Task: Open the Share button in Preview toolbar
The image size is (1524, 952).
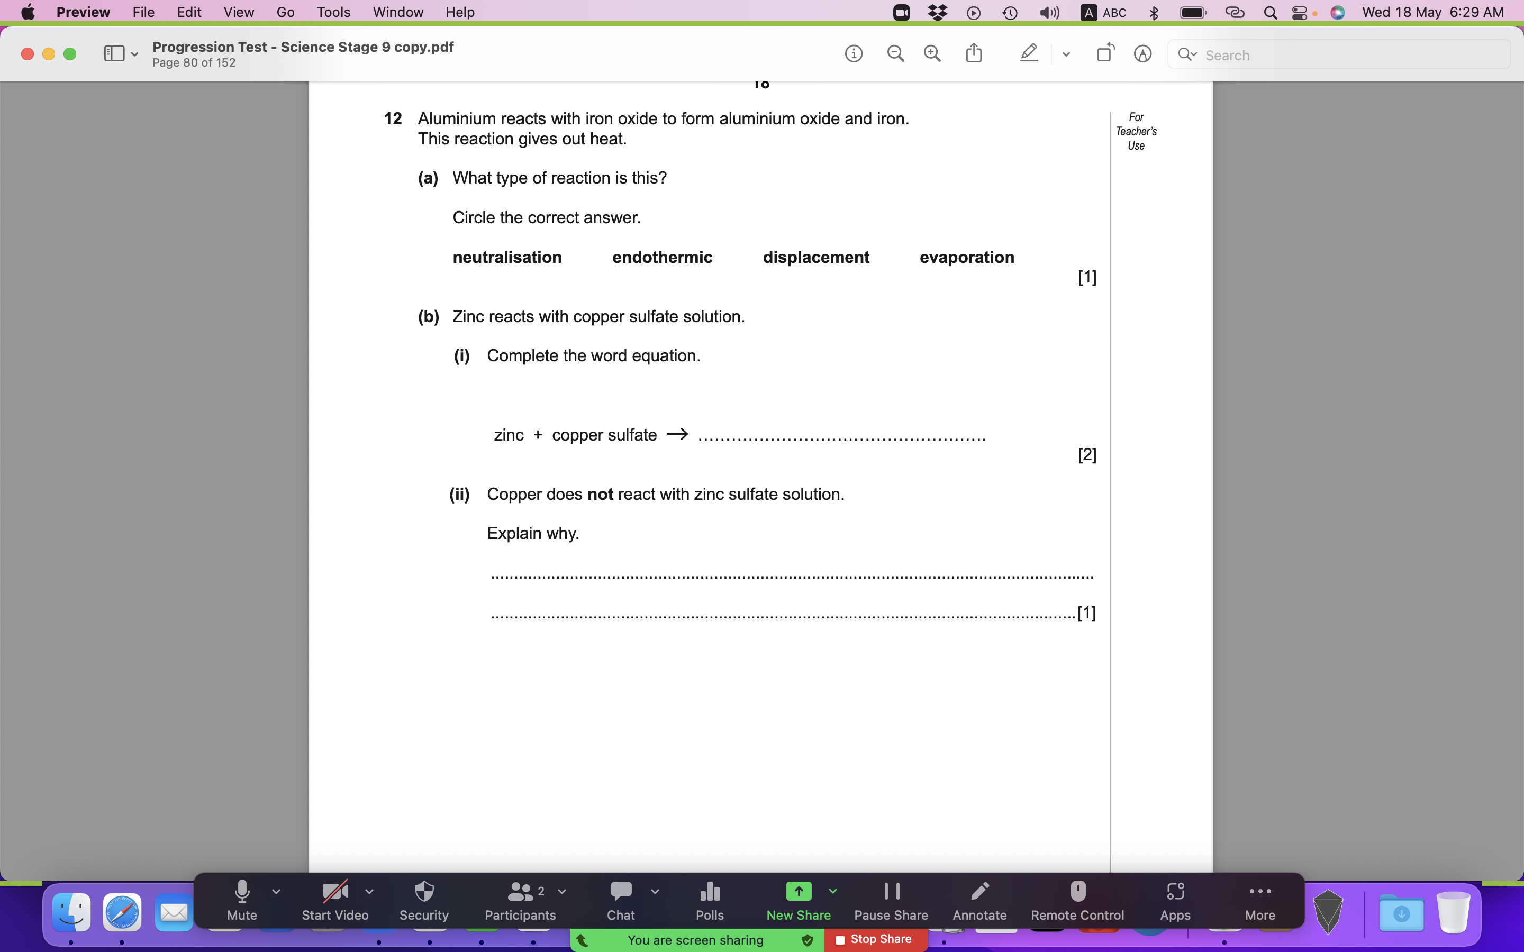Action: coord(974,53)
